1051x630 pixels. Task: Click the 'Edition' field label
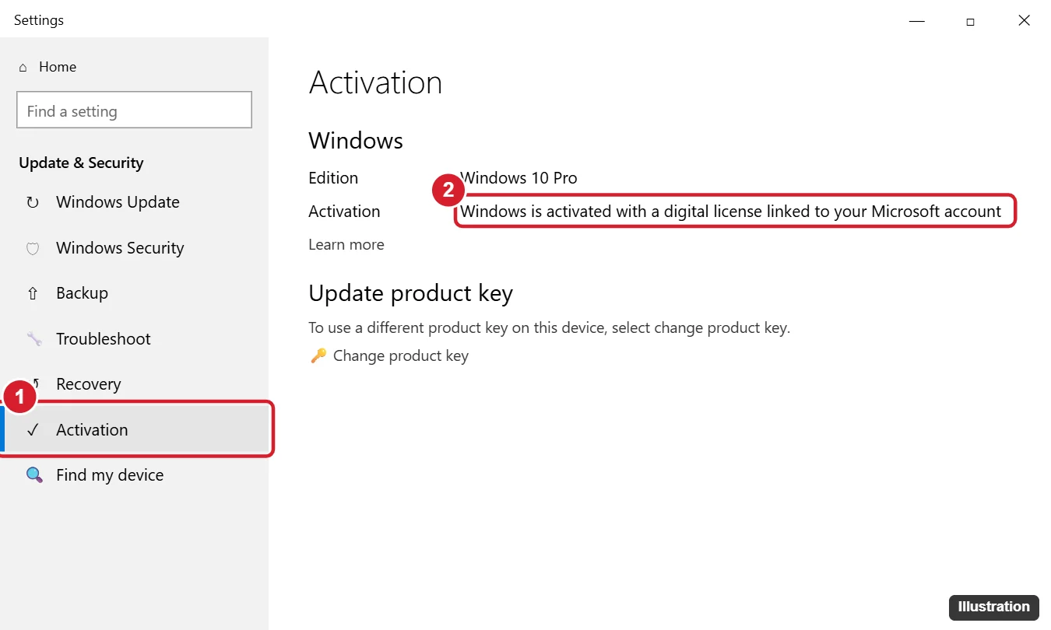click(x=333, y=178)
